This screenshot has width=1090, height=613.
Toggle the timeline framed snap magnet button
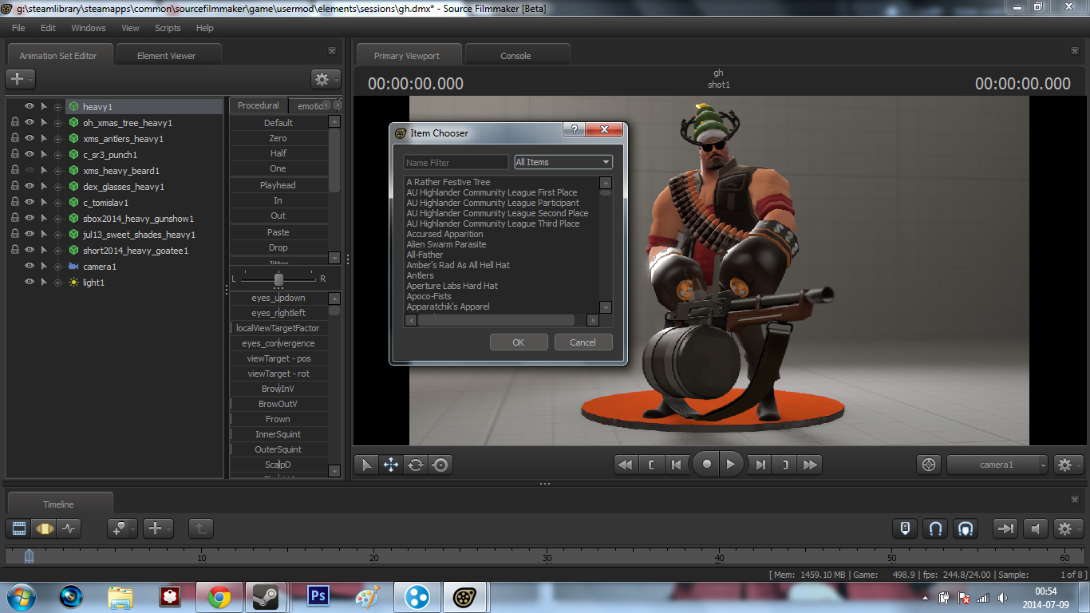pos(966,528)
